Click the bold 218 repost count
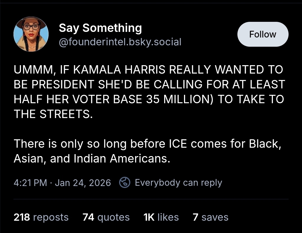 [22, 217]
